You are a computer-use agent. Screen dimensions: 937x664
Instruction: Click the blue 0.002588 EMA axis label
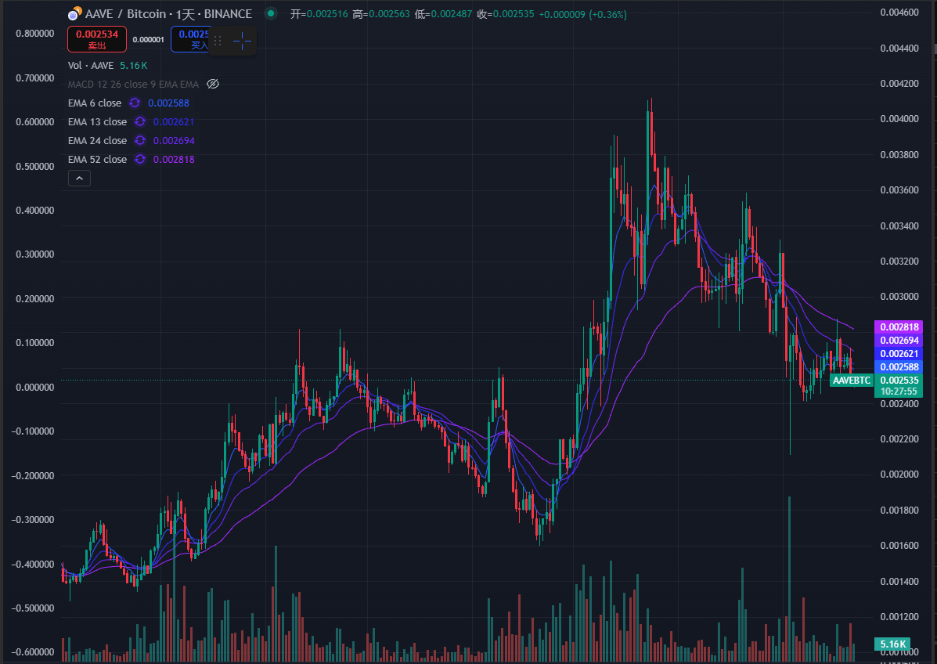pos(899,367)
